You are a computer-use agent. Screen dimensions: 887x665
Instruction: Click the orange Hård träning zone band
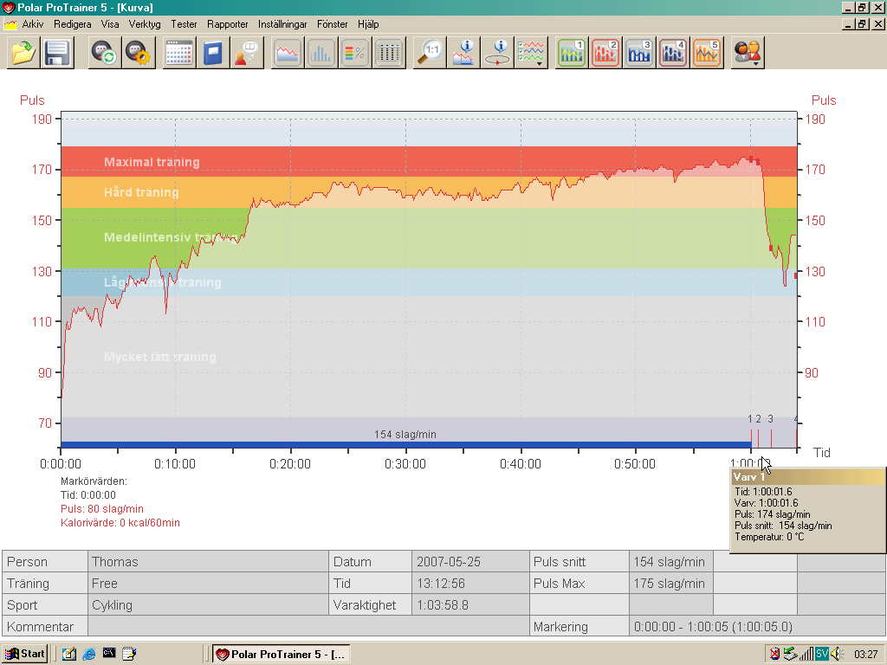click(429, 192)
